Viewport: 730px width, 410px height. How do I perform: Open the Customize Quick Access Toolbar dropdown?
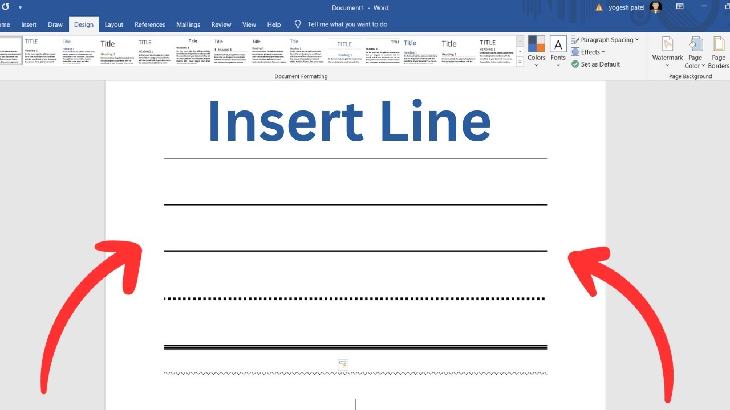tap(21, 8)
